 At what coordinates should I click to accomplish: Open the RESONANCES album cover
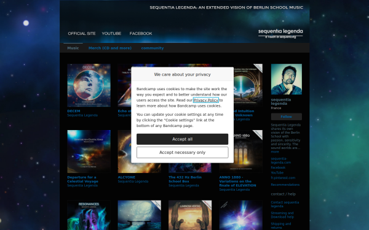tap(89, 215)
